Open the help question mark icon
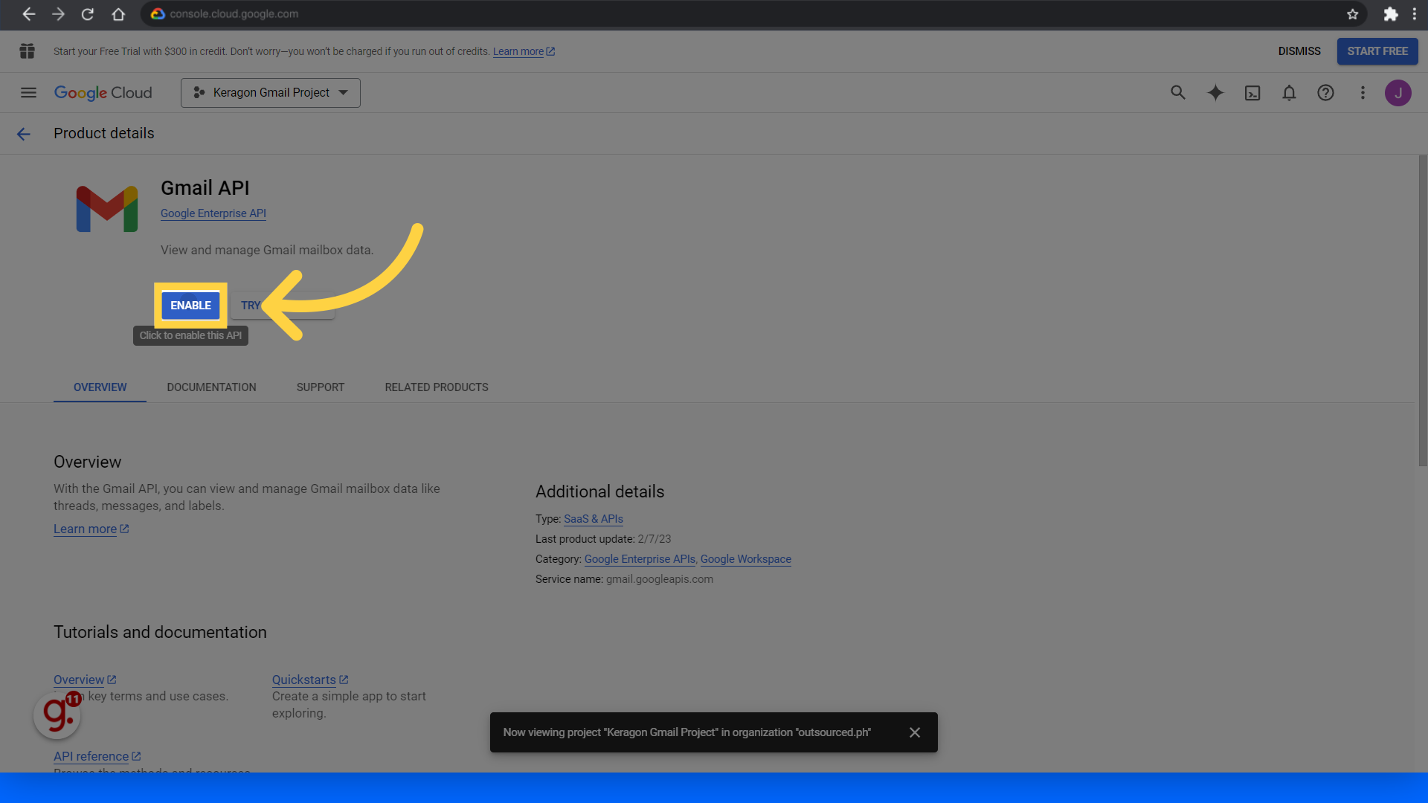The image size is (1428, 803). (x=1325, y=93)
